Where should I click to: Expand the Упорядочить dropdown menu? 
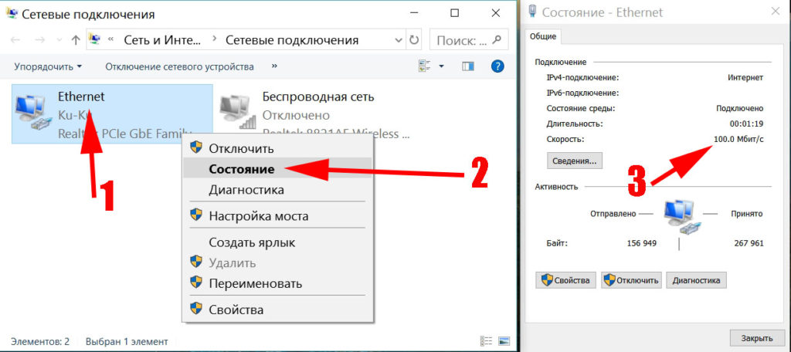tap(47, 66)
